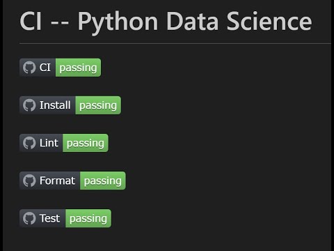The width and height of the screenshot is (334, 251).
Task: Click the green passing status of Format
Action: pyautogui.click(x=103, y=181)
